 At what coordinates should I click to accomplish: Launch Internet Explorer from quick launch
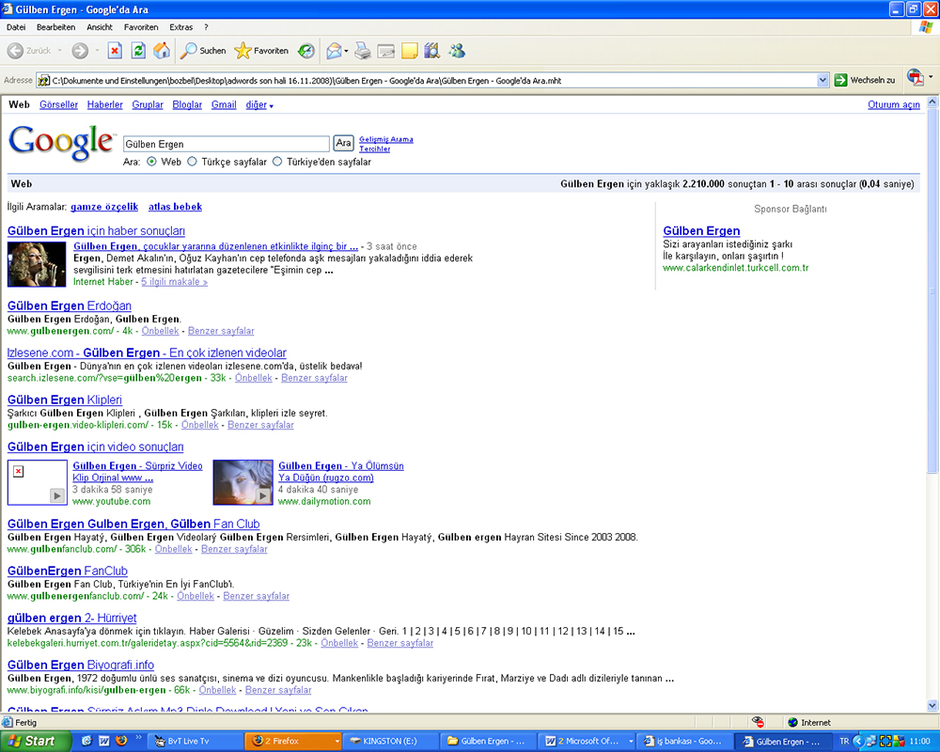pyautogui.click(x=86, y=741)
